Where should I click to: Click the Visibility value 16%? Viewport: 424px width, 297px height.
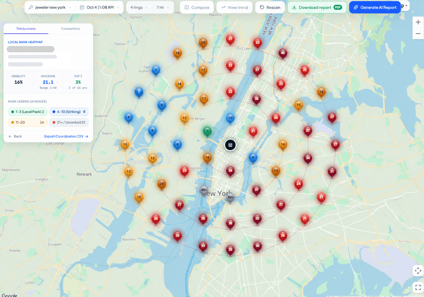(x=18, y=82)
